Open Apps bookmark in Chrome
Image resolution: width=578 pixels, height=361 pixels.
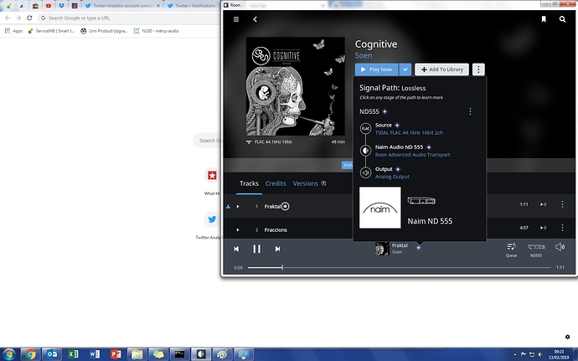pos(13,31)
